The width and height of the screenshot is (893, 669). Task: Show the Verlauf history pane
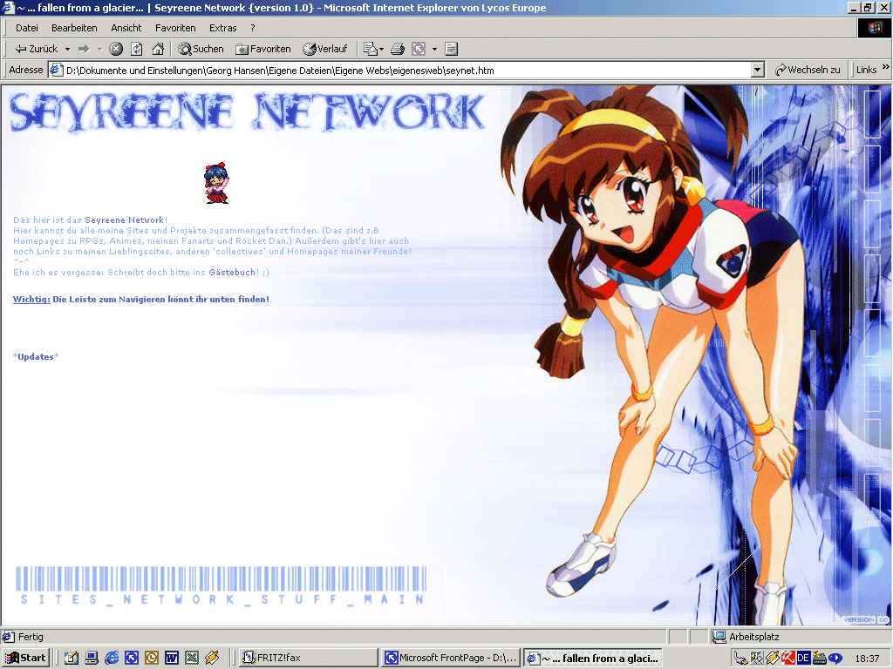coord(324,49)
